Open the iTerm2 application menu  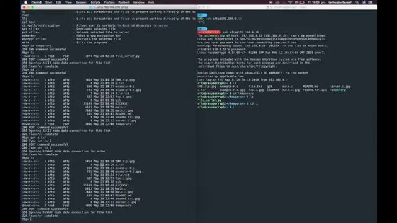click(x=37, y=2)
